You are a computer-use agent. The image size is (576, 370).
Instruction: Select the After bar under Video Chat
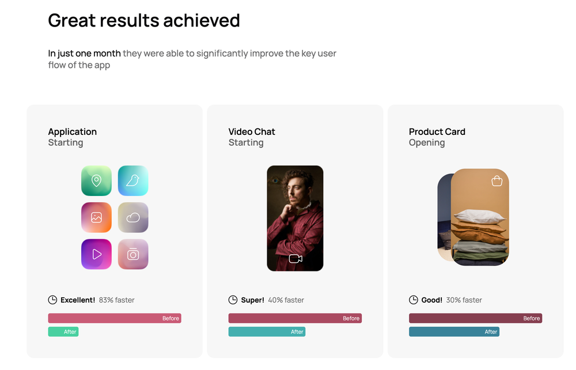(x=267, y=331)
